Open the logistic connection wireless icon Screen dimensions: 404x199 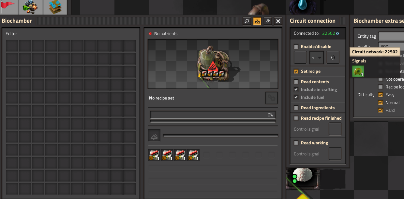(268, 21)
